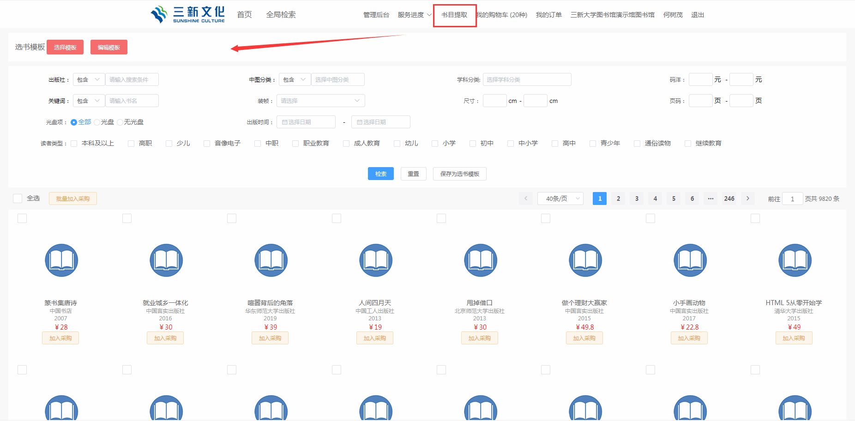Check the 全选 select-all checkbox
855x421 pixels.
(18, 198)
